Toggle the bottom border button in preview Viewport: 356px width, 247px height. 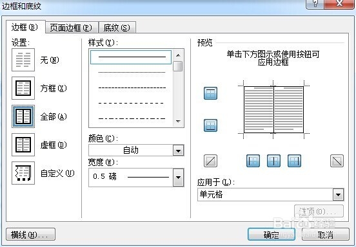(210, 125)
